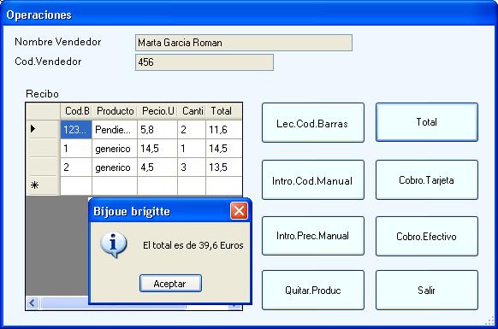Screen dimensions: 498x329
Task: Click the El total es de 39,6 Euros message
Action: coord(193,245)
